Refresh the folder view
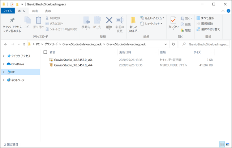 click(173, 44)
